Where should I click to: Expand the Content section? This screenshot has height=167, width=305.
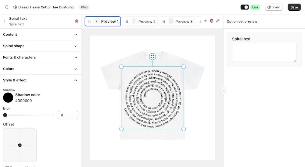click(41, 35)
